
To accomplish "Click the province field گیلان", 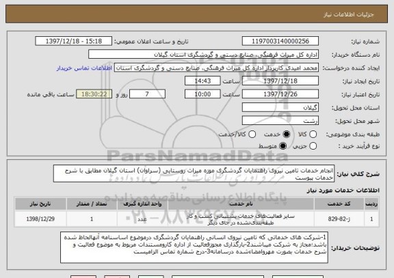I will (280, 108).
